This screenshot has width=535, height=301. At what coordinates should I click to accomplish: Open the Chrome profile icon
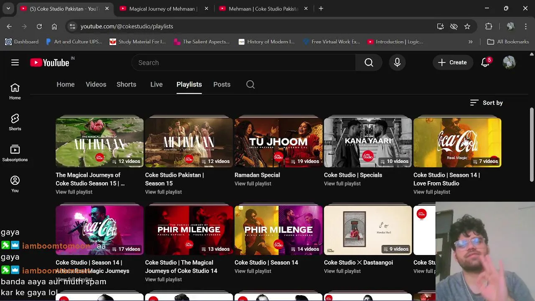(x=510, y=26)
